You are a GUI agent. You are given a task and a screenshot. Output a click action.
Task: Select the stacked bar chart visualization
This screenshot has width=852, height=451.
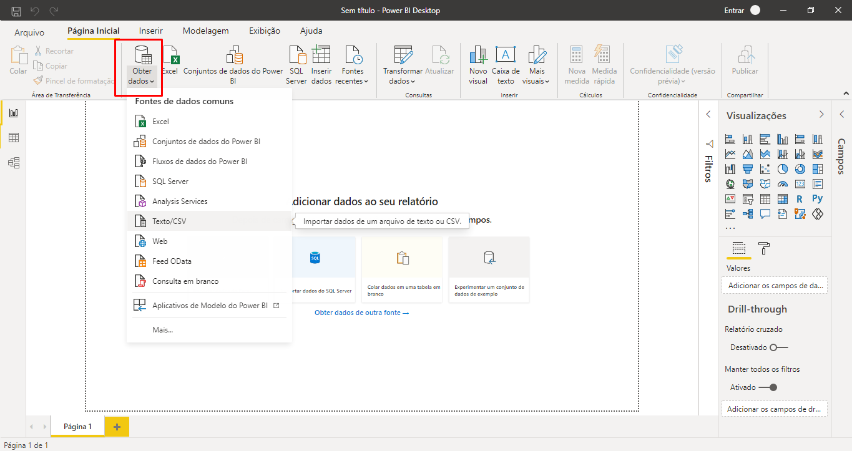click(730, 138)
